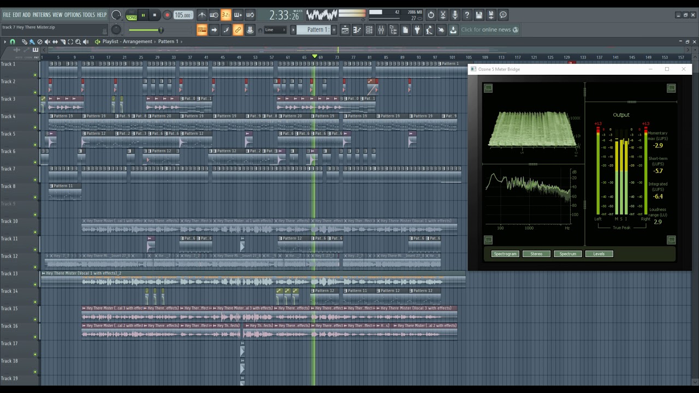
Task: Mute Track 5 using its green dot
Action: [35, 145]
